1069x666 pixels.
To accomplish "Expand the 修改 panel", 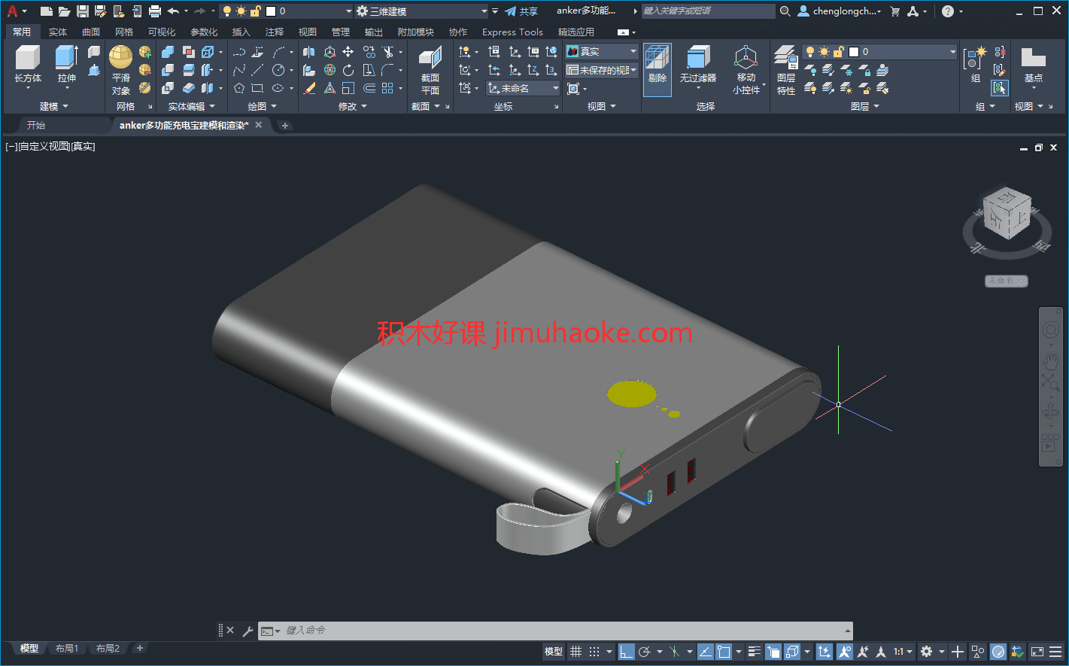I will click(x=352, y=106).
